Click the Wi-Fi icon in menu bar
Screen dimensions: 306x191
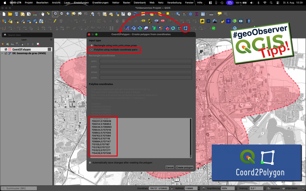(265, 3)
